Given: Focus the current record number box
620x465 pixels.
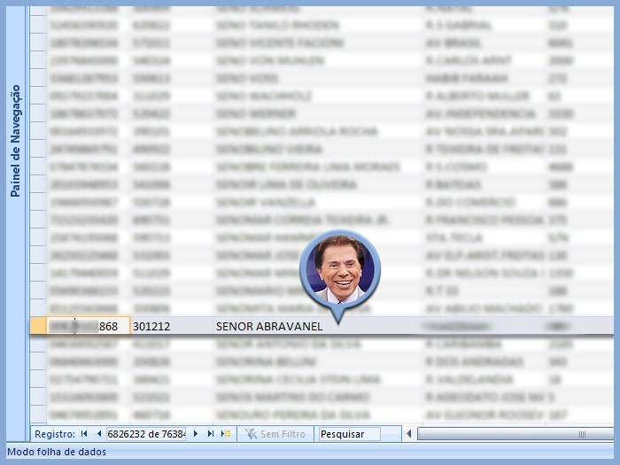Looking at the screenshot, I should pyautogui.click(x=146, y=434).
